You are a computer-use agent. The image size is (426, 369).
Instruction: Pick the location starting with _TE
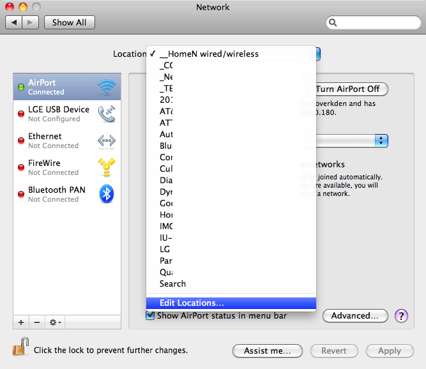[x=231, y=88]
